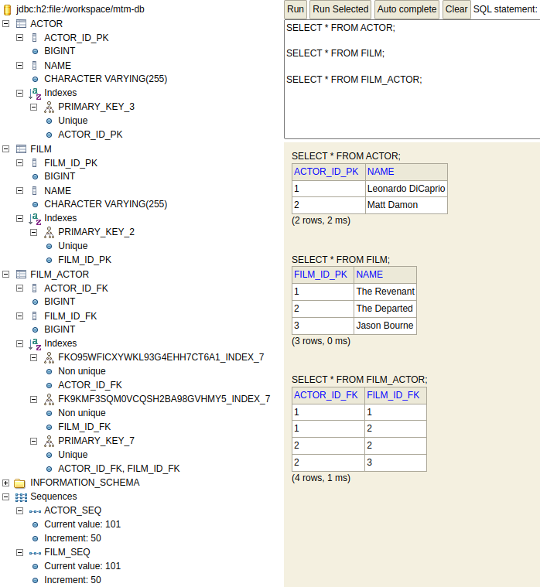
Task: Click the Auto complete button
Action: (407, 9)
